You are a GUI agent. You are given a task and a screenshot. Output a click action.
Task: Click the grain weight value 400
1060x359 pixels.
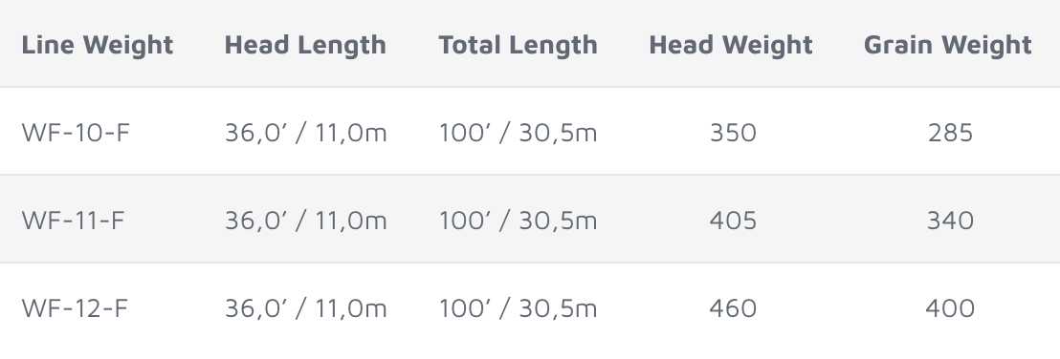point(950,308)
